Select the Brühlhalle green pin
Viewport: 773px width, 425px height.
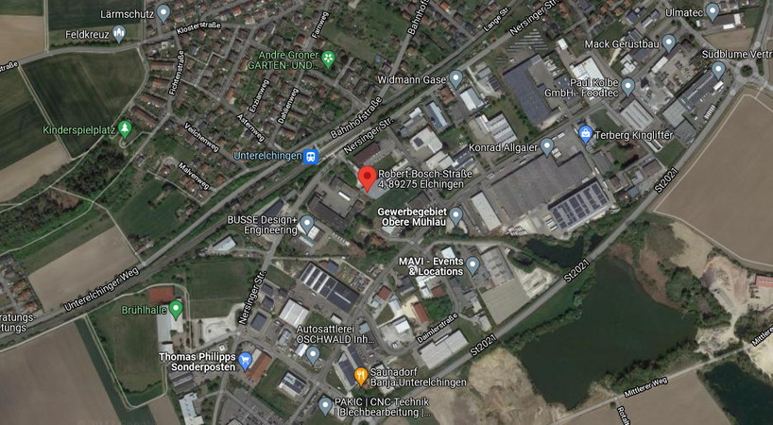coord(176,310)
